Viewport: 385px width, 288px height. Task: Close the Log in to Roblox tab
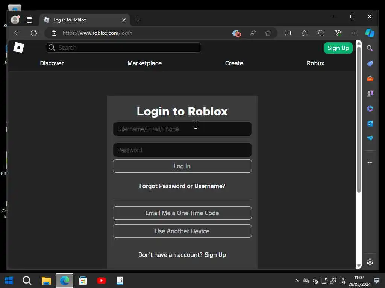click(x=124, y=20)
